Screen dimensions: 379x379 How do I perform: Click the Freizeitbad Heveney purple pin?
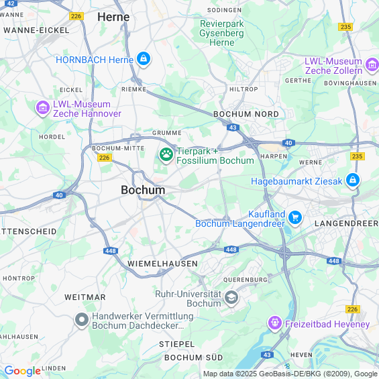point(275,323)
